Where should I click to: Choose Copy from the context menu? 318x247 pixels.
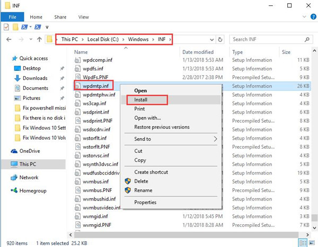tap(171, 160)
